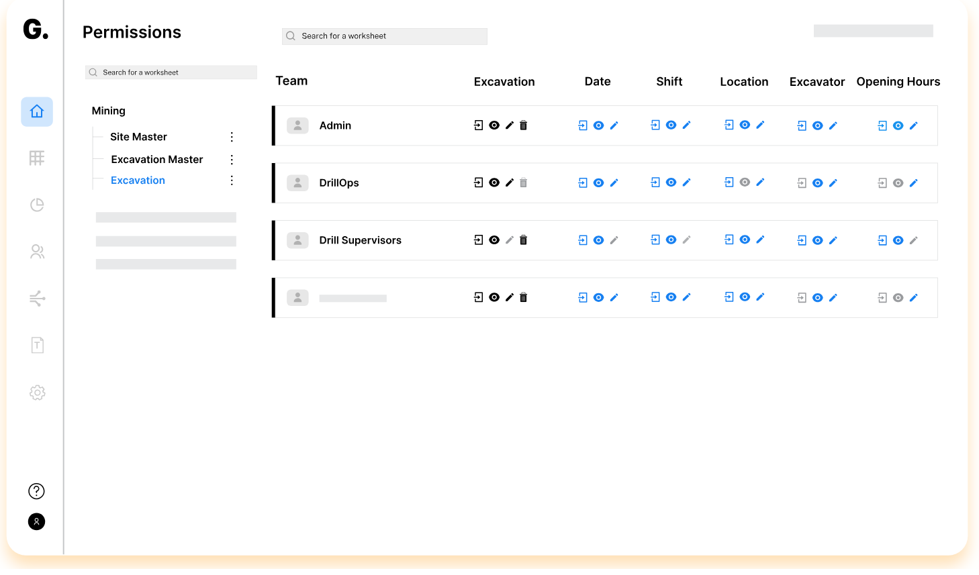Select Site Master in the Mining tree
This screenshot has width=979, height=575.
138,137
